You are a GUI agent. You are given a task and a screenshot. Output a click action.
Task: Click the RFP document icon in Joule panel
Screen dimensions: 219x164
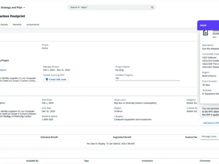pos(205,33)
